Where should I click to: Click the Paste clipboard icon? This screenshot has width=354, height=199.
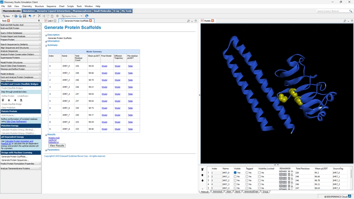pos(52,16)
